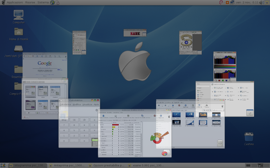This screenshot has width=270, height=168.
Task: Click the Aggiorna reload icon in file manager
Action: 185,106
